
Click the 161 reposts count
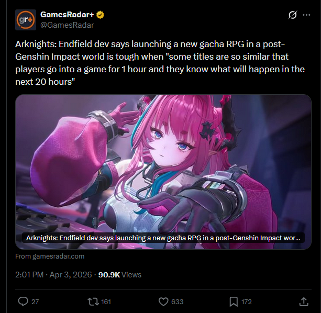pyautogui.click(x=106, y=302)
